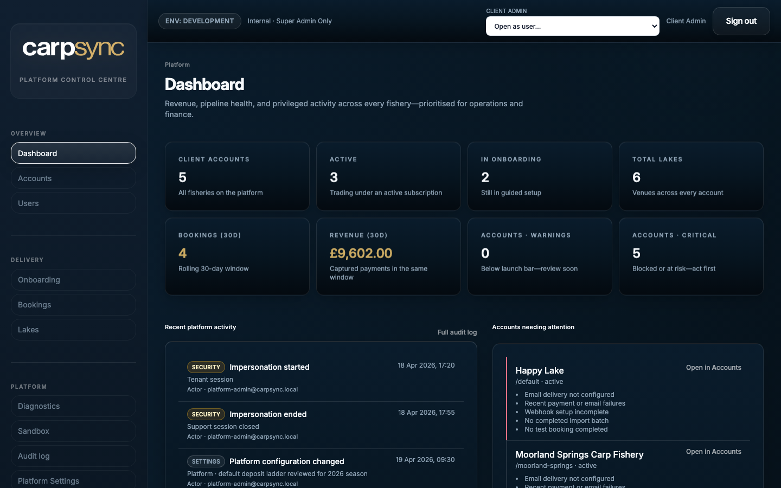This screenshot has height=488, width=781.
Task: Open the 'Open as user...' dropdown
Action: 572,26
